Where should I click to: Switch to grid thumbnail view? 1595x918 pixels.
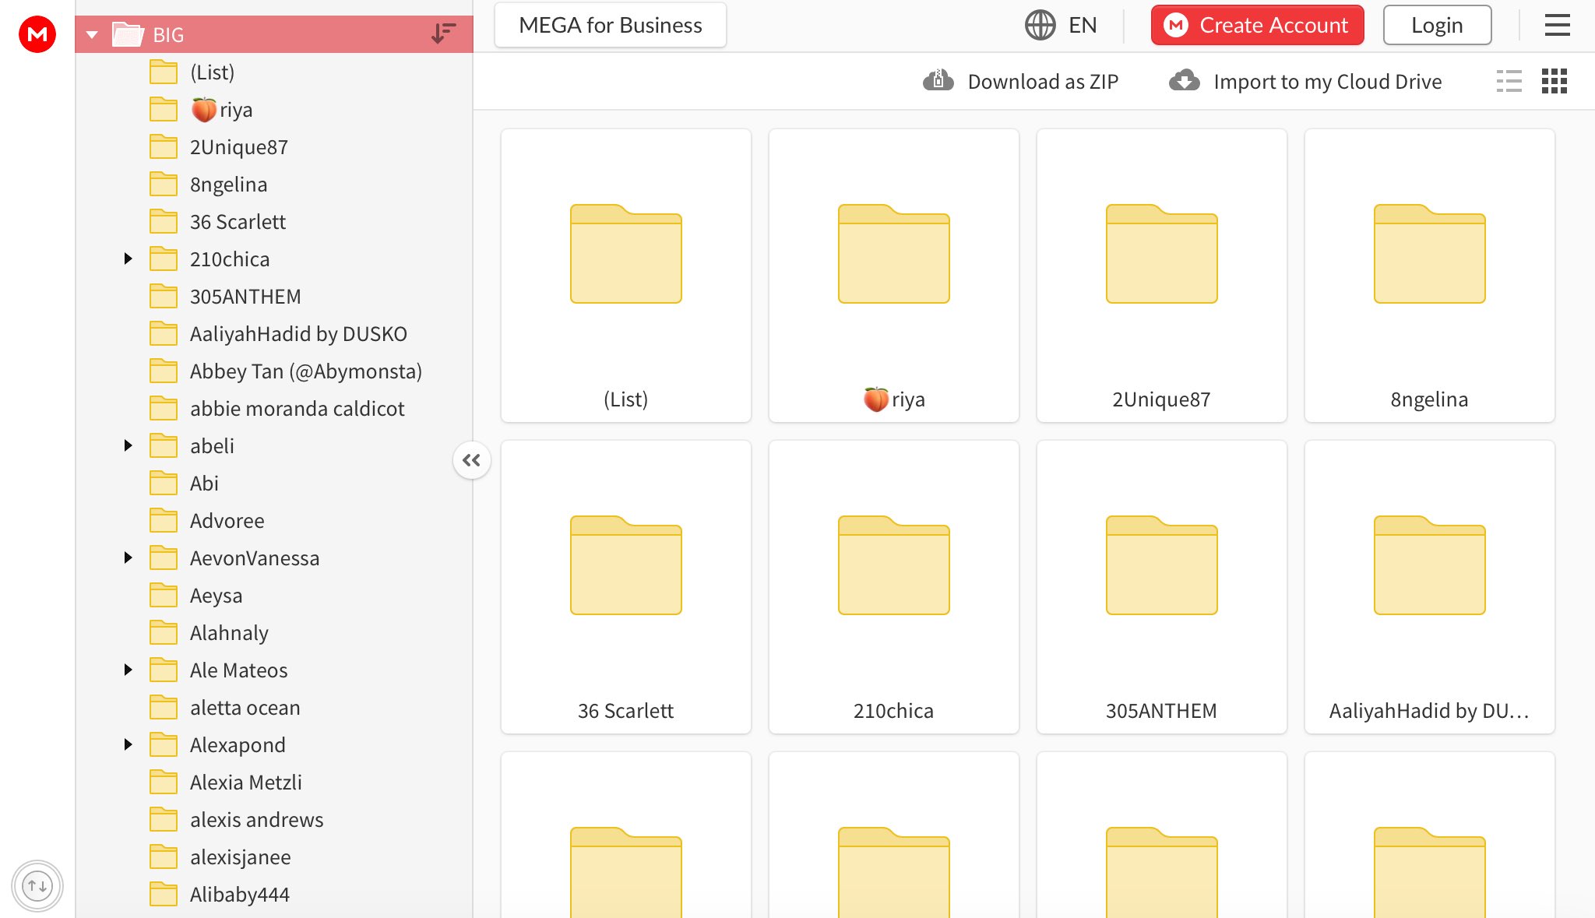click(x=1554, y=81)
